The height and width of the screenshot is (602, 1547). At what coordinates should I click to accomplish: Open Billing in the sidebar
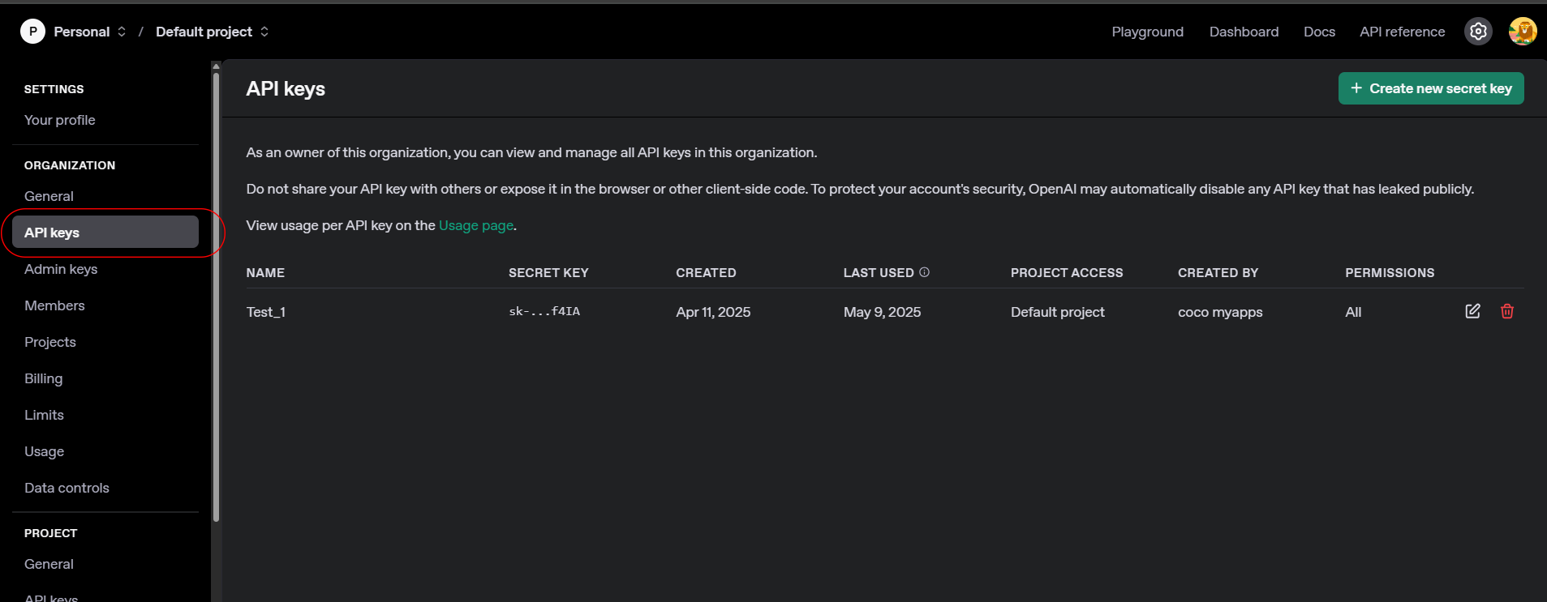click(44, 378)
